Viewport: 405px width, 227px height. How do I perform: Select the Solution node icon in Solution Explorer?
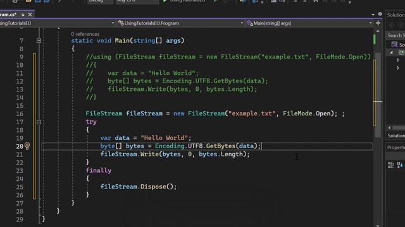coord(394,45)
